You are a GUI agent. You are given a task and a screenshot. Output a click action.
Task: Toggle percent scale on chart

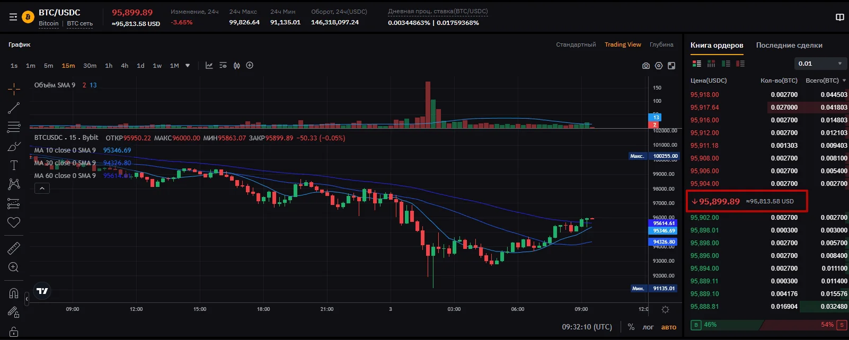tap(631, 327)
